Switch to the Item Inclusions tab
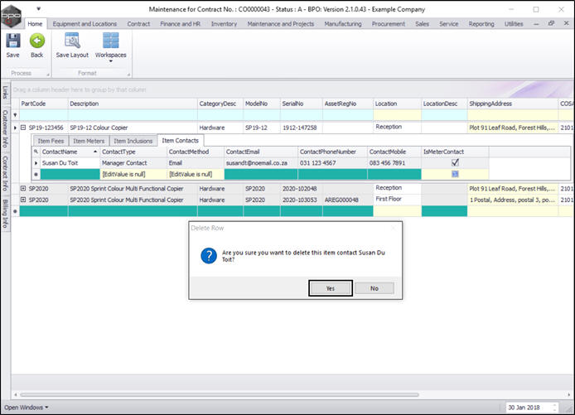This screenshot has width=575, height=415. 133,141
